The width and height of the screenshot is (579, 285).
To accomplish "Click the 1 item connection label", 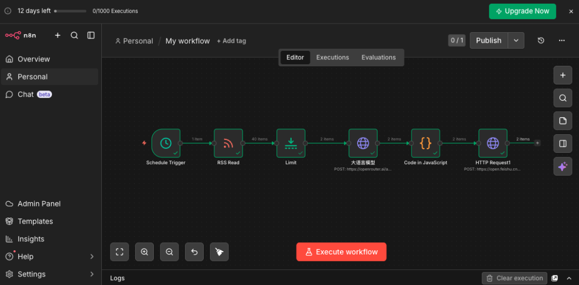I will pyautogui.click(x=197, y=139).
